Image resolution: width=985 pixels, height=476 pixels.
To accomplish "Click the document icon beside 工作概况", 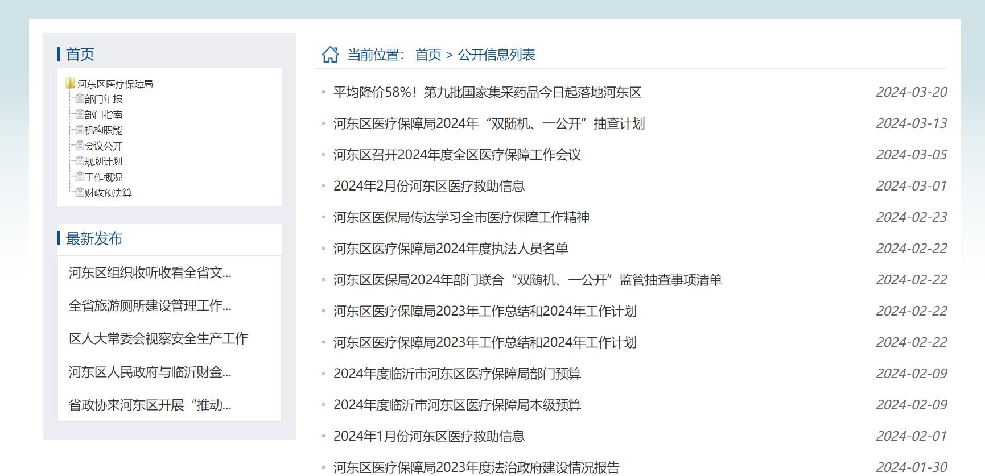I will click(x=80, y=177).
